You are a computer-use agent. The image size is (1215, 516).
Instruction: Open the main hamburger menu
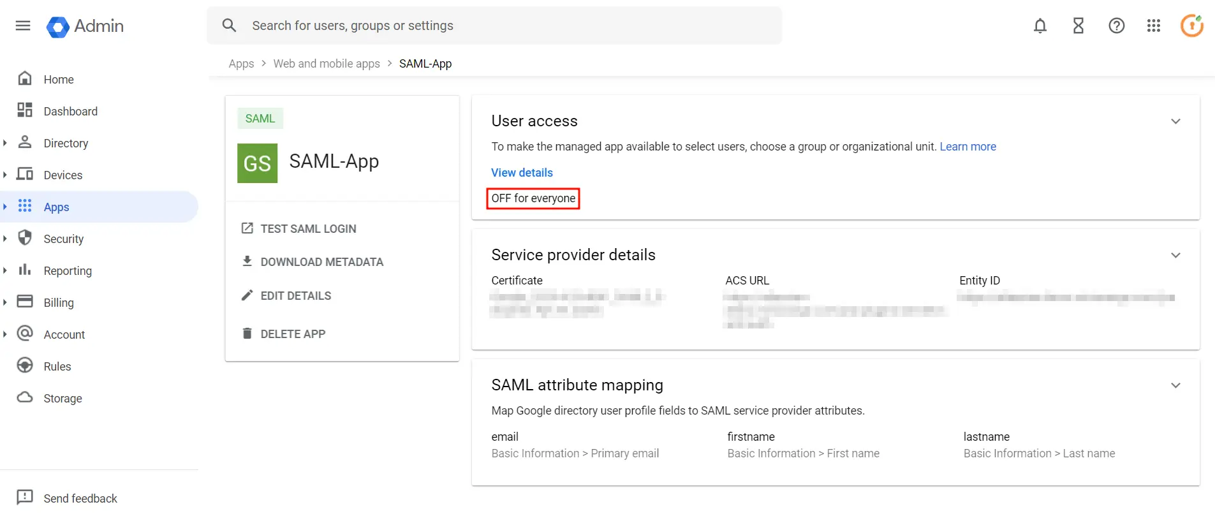click(23, 26)
